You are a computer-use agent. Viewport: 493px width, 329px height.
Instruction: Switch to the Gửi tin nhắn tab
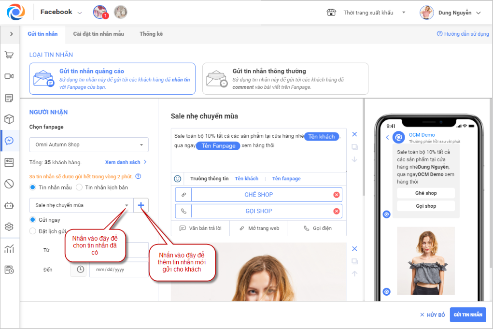click(x=43, y=34)
